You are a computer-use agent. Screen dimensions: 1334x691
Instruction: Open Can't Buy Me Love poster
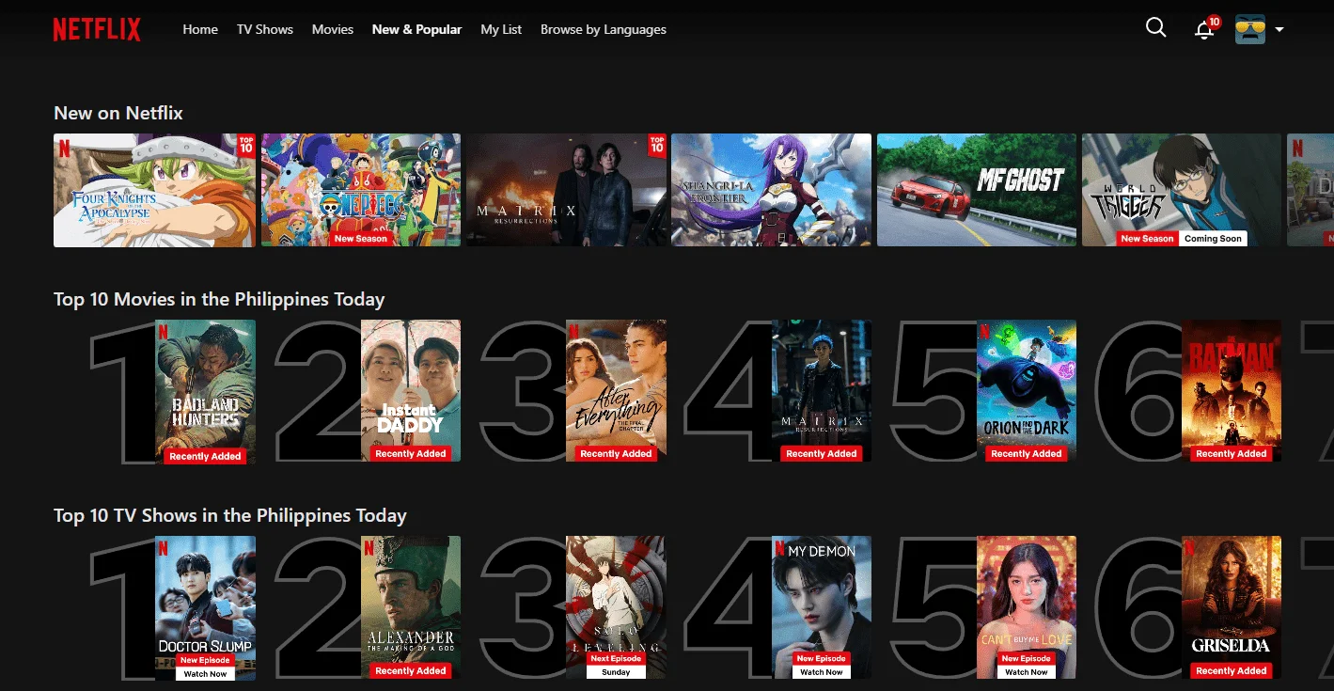click(x=1027, y=607)
